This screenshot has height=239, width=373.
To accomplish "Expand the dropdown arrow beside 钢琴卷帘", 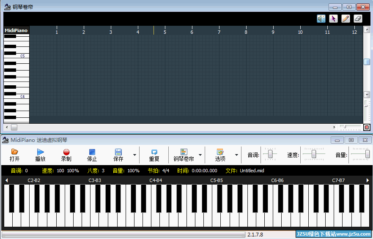I will tap(200, 155).
